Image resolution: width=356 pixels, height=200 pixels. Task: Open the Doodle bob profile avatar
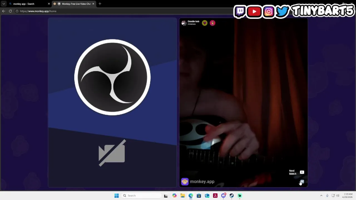click(184, 23)
